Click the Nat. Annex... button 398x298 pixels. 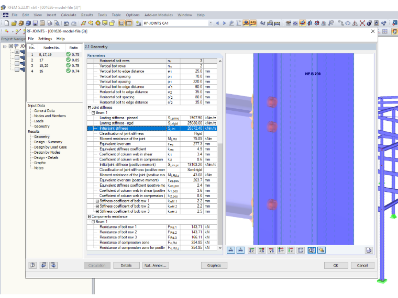click(156, 265)
